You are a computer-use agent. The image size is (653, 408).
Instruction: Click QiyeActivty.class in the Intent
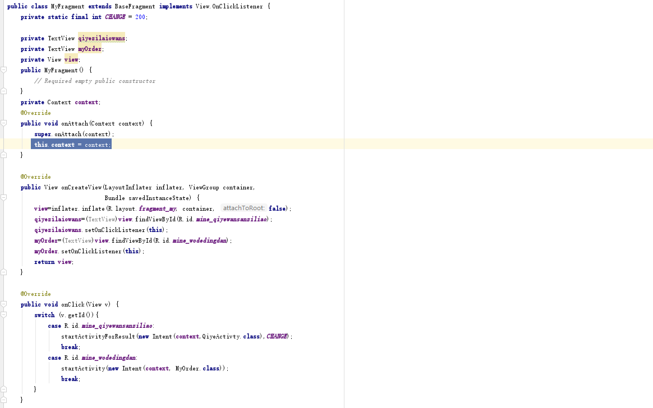tap(231, 336)
